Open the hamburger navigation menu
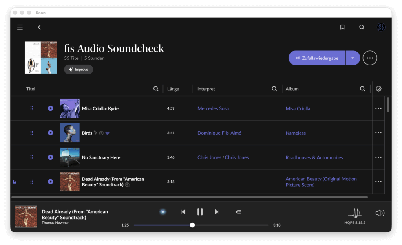The image size is (402, 245). 20,27
